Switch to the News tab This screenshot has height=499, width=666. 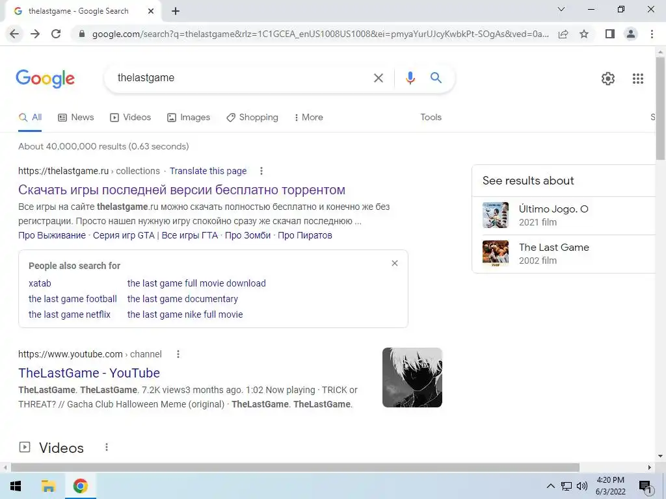(x=75, y=118)
